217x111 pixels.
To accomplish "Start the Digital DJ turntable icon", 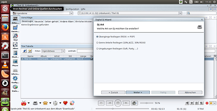I will pyautogui.click(x=36, y=103).
